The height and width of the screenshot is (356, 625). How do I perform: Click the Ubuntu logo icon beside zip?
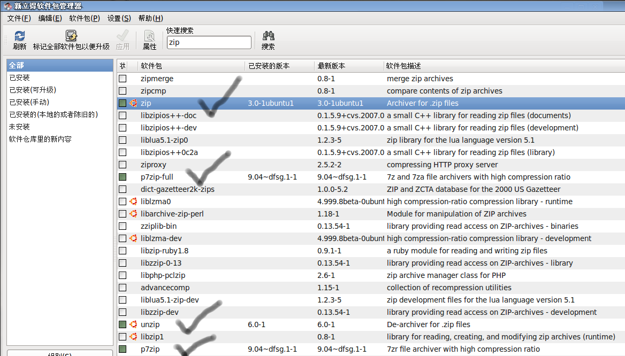[x=133, y=103]
